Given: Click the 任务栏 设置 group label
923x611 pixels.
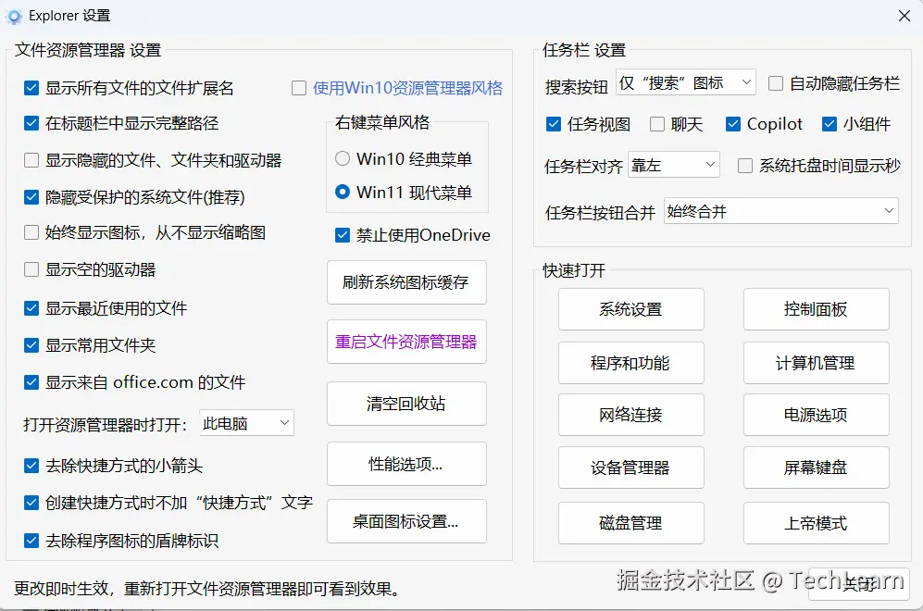Looking at the screenshot, I should [584, 50].
